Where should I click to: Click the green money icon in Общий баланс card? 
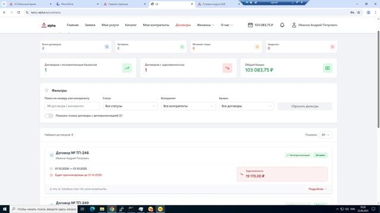[x=328, y=68]
